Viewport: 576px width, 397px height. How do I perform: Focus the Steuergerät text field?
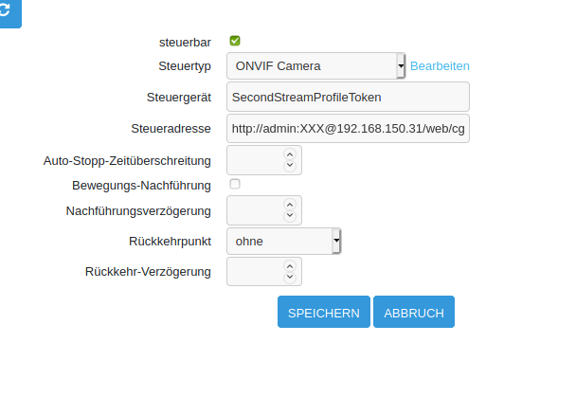[x=348, y=97]
